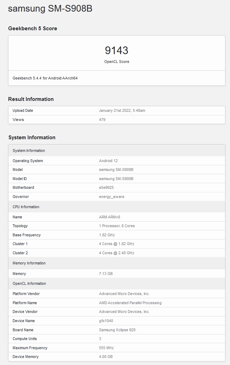
Task: Click the 'Operating System' label
Action: click(x=28, y=161)
